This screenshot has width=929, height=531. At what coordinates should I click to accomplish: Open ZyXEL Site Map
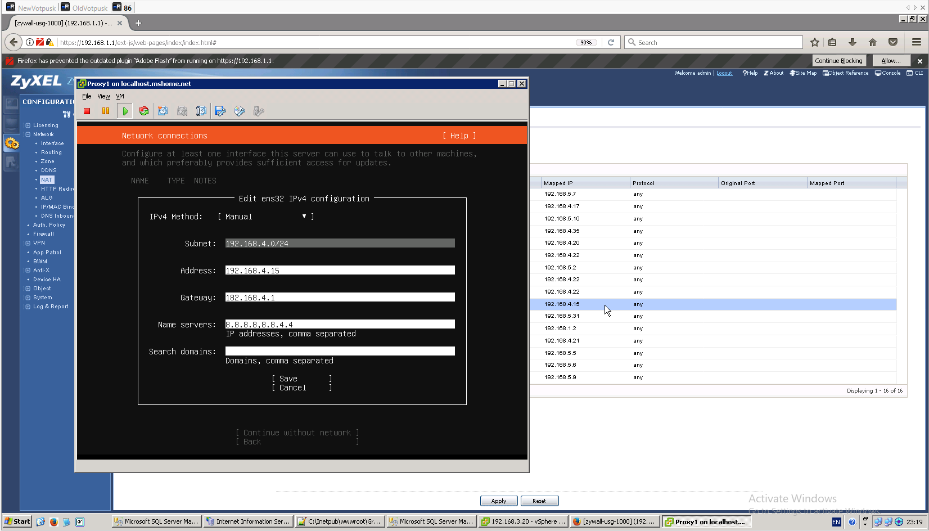pos(803,73)
